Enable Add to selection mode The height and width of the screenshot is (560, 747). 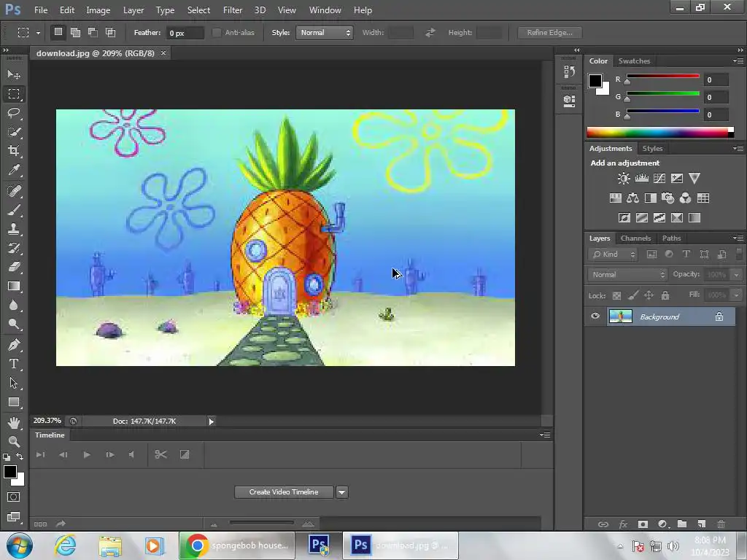[75, 32]
